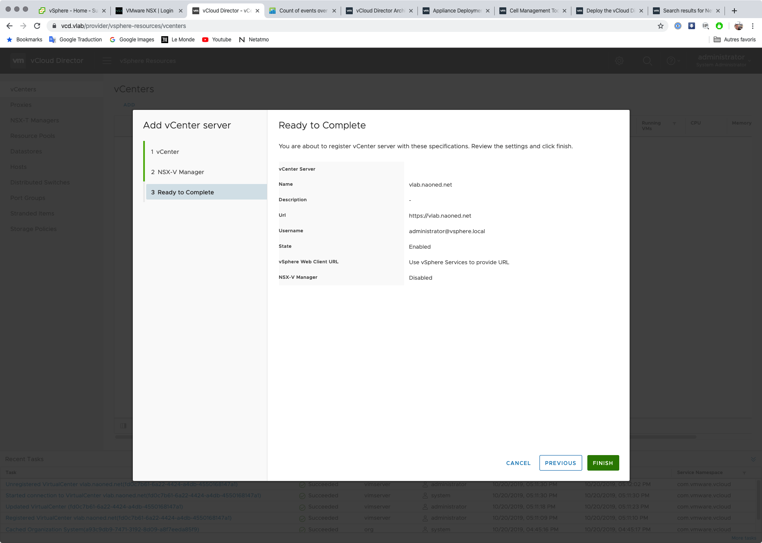The height and width of the screenshot is (543, 762).
Task: Click the green FINISH button
Action: [602, 463]
